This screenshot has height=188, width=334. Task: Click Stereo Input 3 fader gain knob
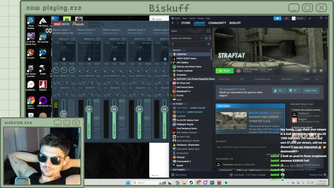click(114, 109)
